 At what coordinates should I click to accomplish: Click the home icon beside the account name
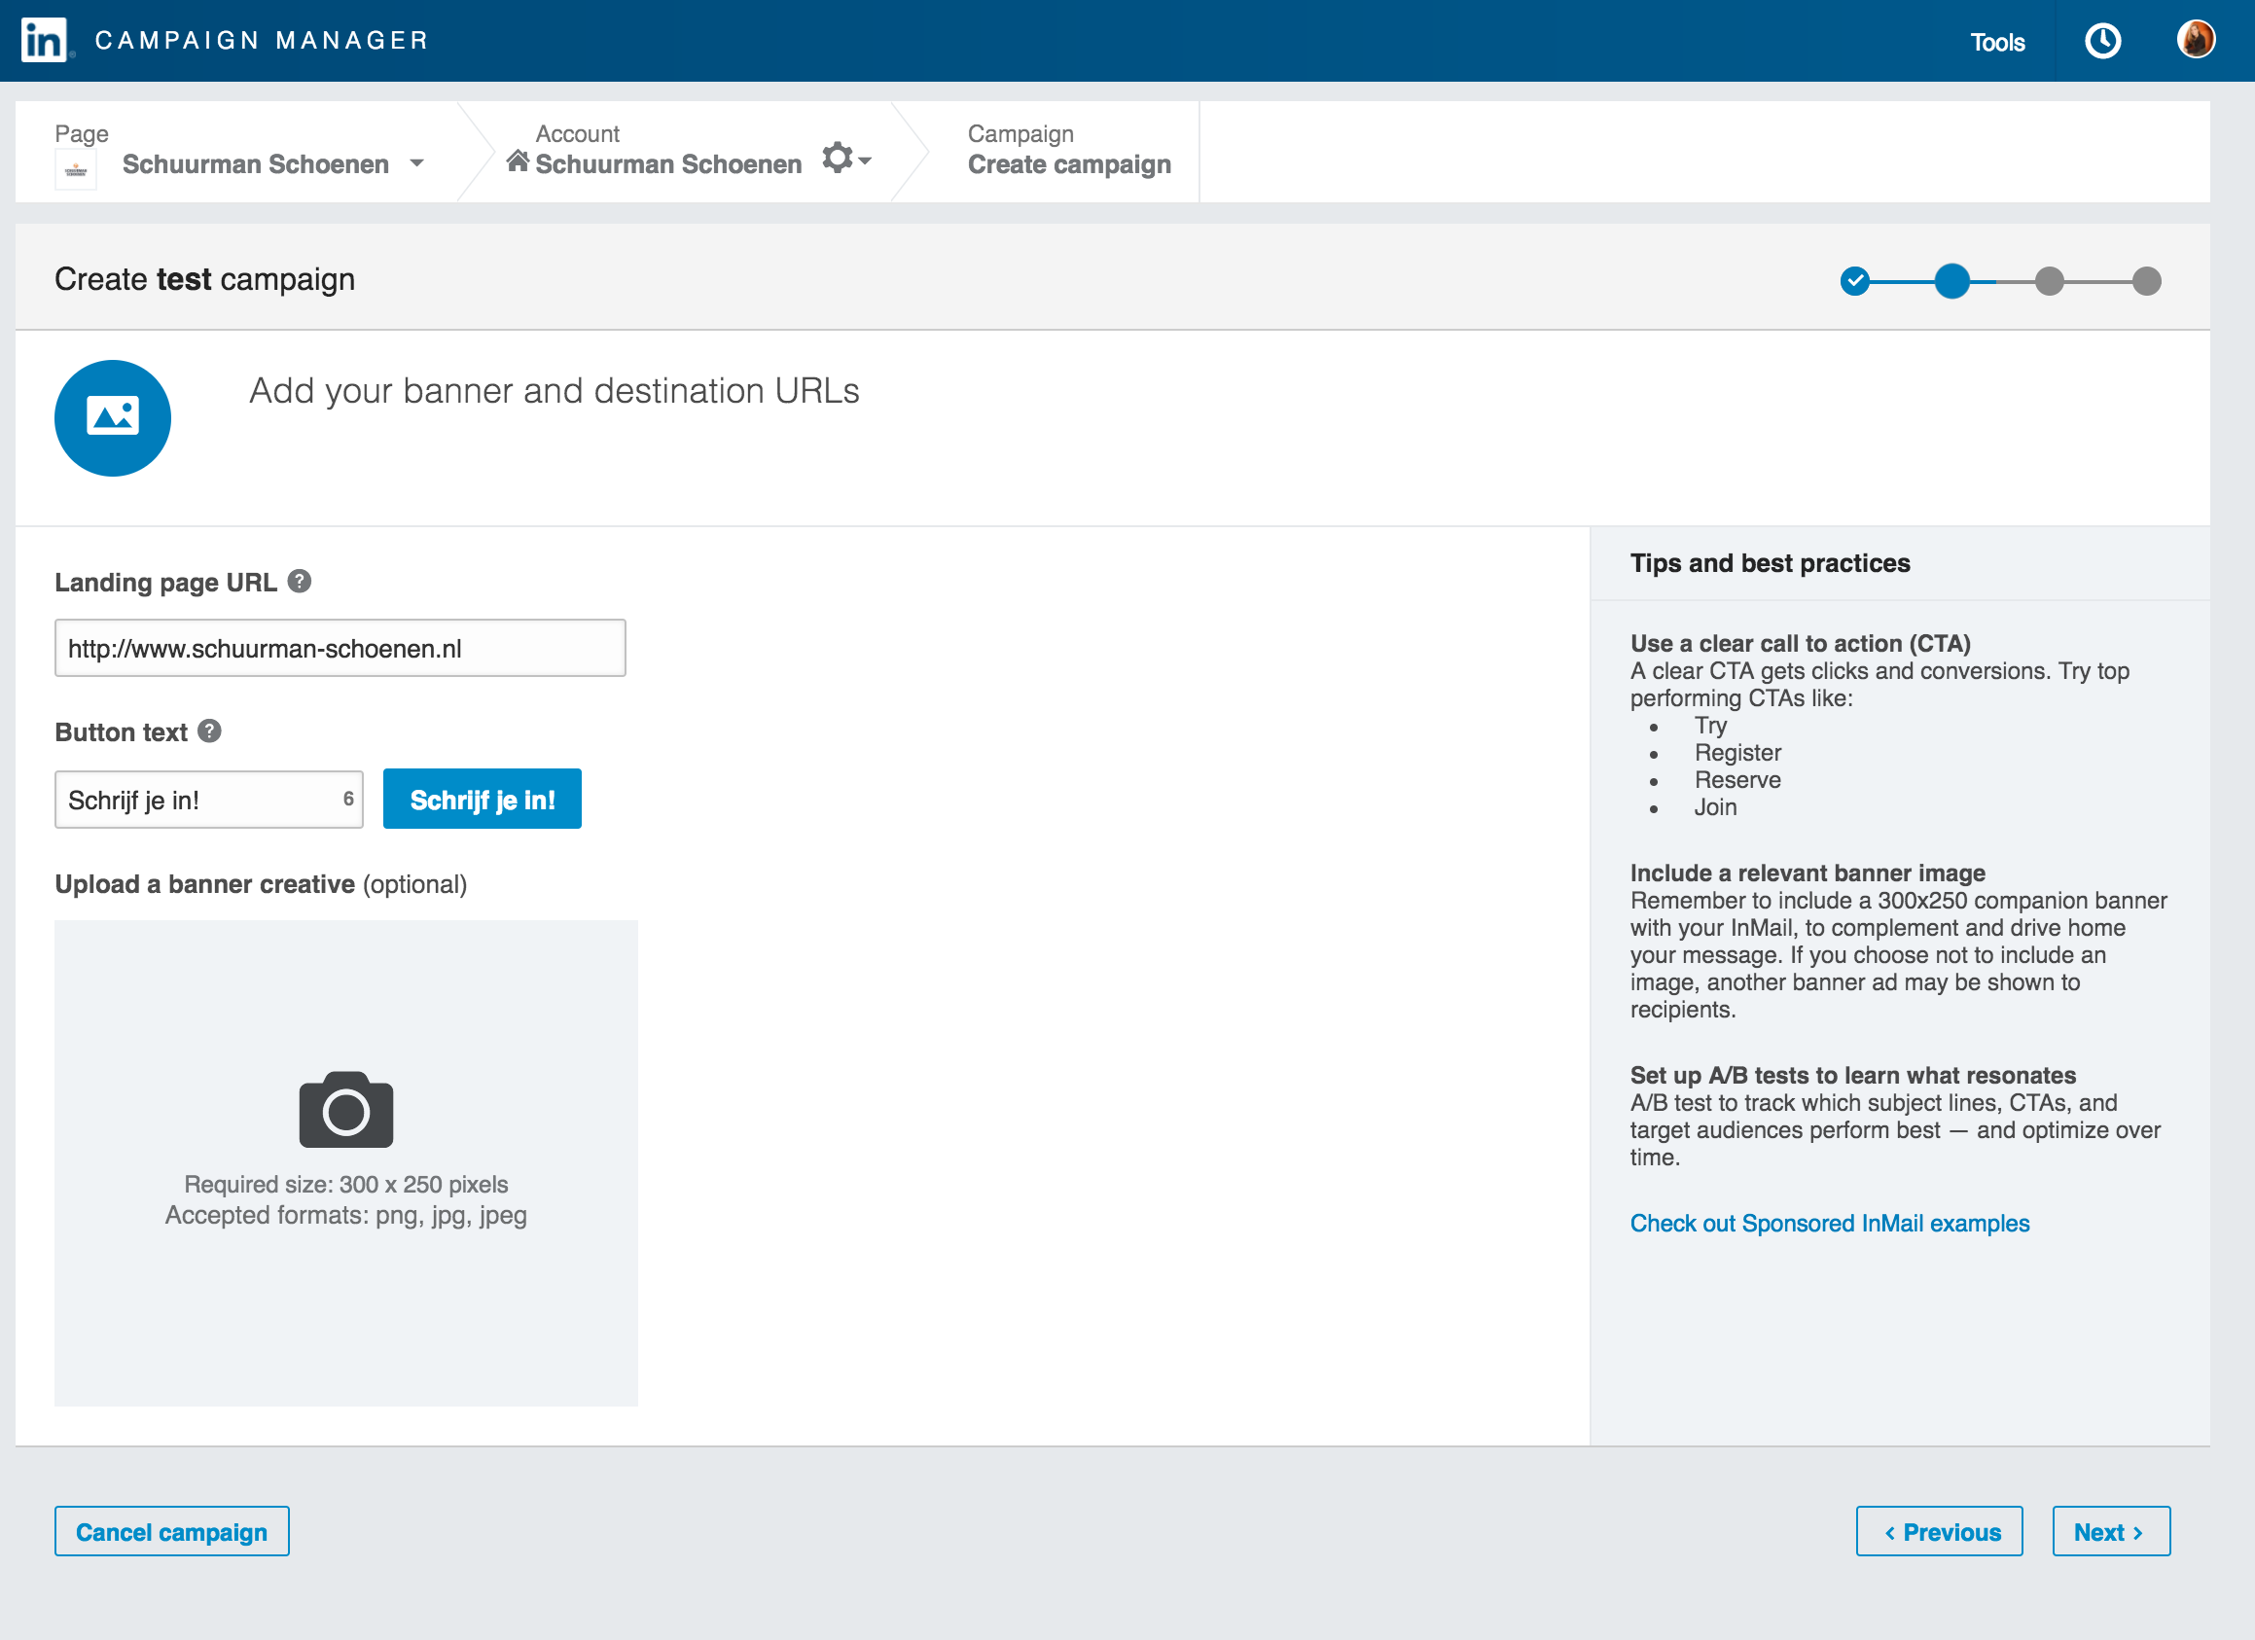[517, 161]
